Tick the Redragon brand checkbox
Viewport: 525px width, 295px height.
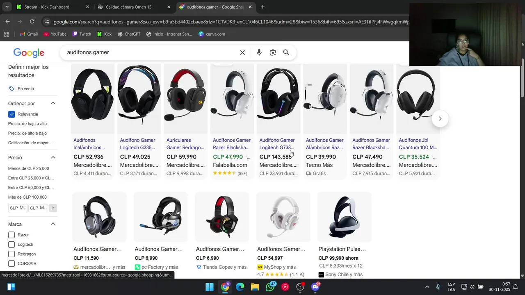(11, 254)
